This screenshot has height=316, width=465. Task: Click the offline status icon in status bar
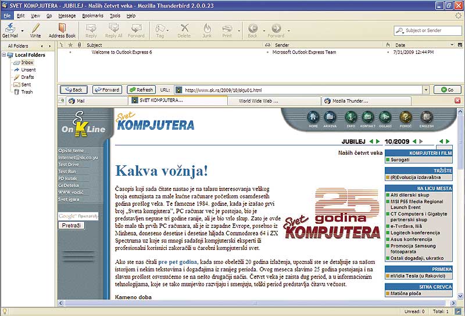click(459, 311)
